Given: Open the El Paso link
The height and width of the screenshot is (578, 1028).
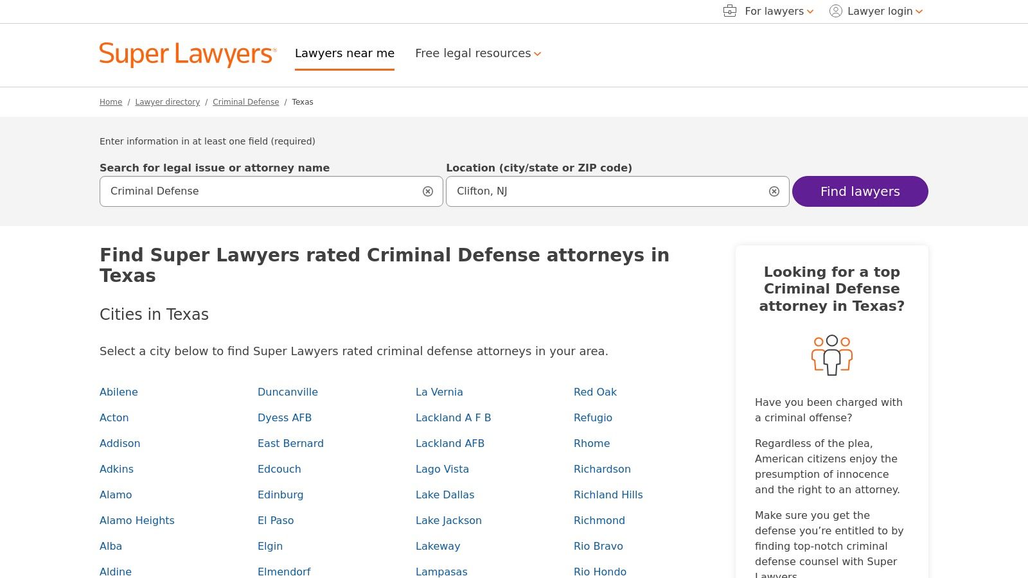Looking at the screenshot, I should (276, 520).
